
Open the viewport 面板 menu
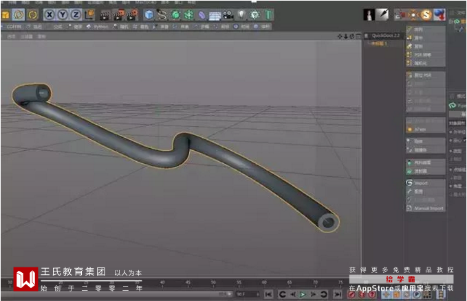pos(42,36)
